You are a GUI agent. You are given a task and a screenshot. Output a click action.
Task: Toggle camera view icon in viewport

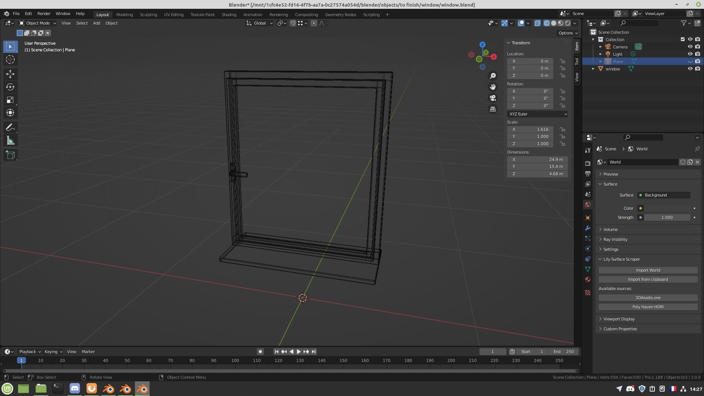pos(493,98)
